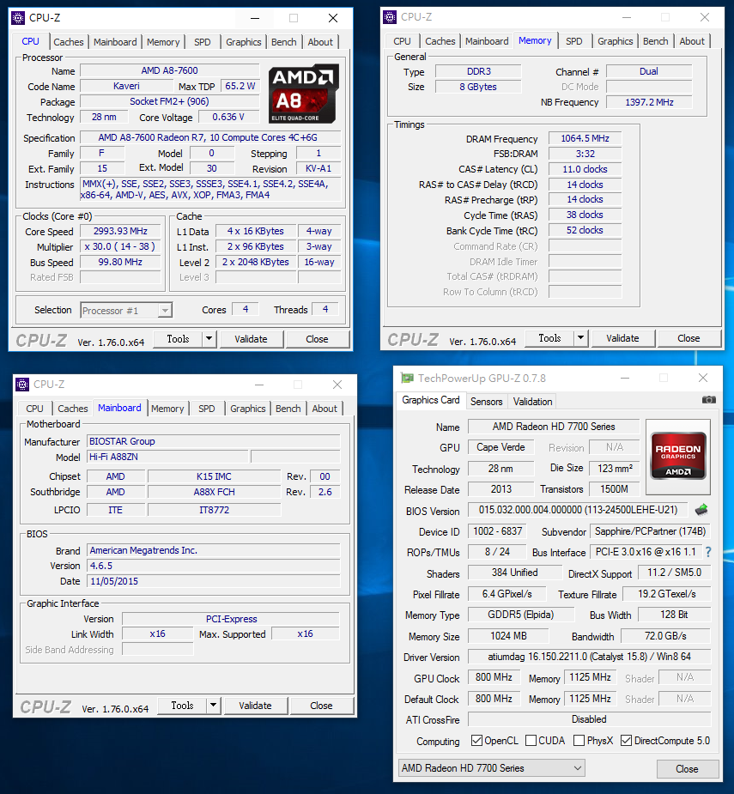Click the Package value Socket FM2+ (906)
The height and width of the screenshot is (794, 734).
point(170,102)
